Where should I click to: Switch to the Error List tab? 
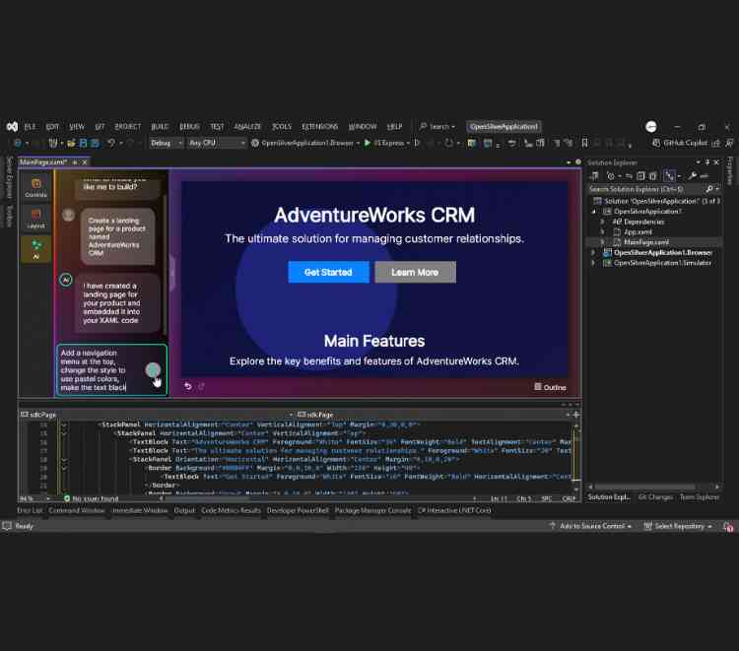tap(30, 510)
